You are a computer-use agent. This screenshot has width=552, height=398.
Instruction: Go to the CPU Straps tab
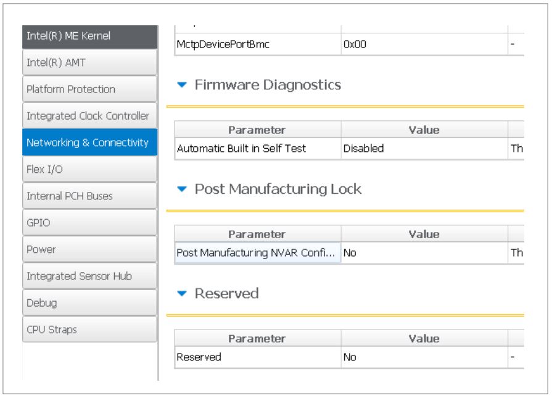[89, 330]
